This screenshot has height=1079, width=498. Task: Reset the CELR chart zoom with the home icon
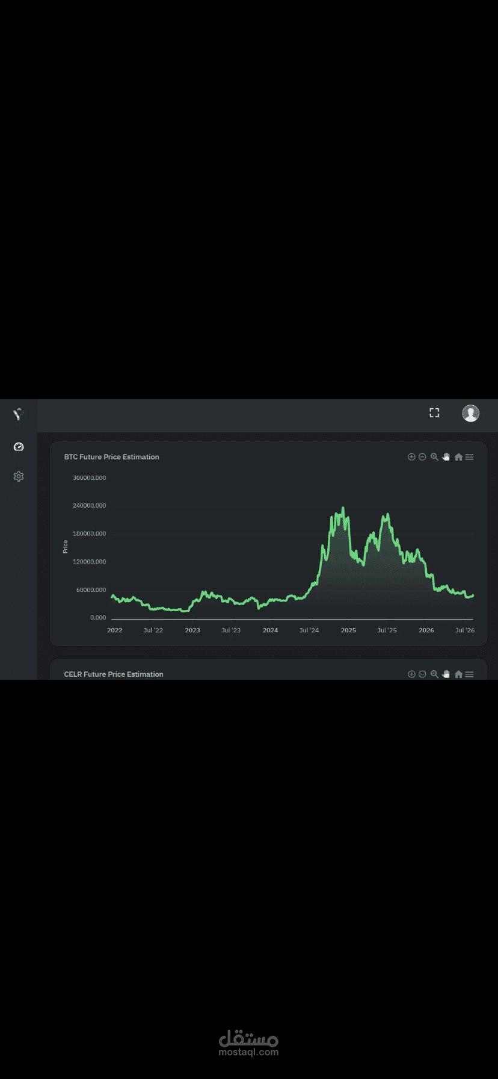[458, 674]
